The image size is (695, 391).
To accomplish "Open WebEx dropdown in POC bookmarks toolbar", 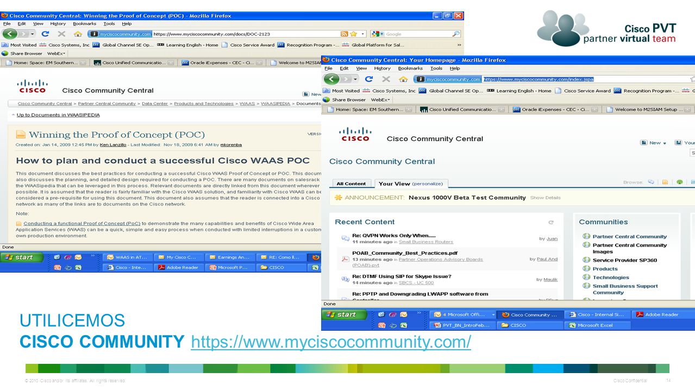I will coord(56,54).
